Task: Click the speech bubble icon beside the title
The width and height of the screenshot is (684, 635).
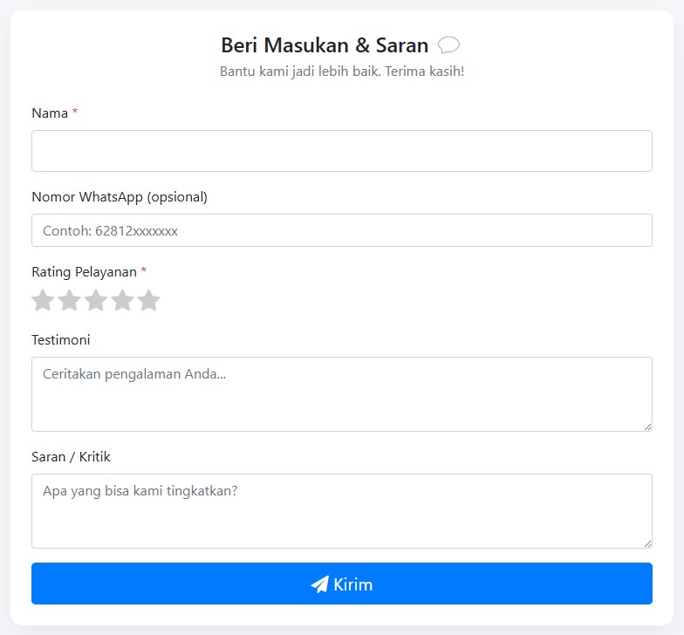Action: pos(448,45)
